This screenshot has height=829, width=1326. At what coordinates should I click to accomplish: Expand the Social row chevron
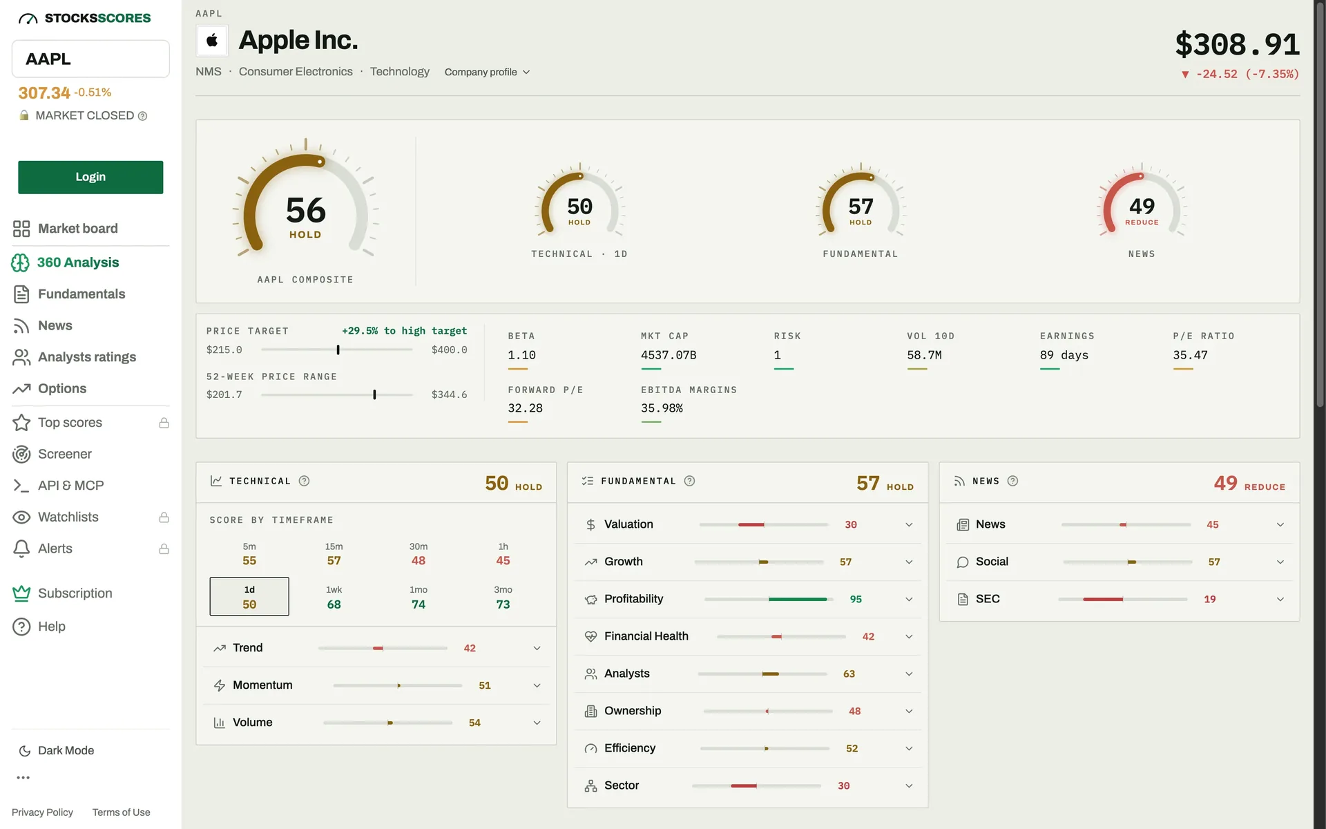[1280, 562]
